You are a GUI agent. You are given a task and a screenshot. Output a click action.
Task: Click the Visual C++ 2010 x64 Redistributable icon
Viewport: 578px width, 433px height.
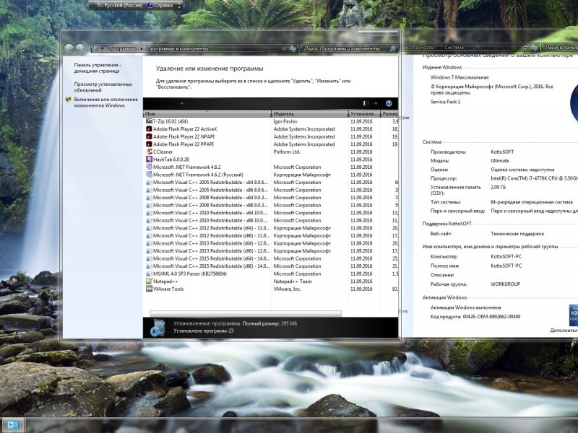149,213
